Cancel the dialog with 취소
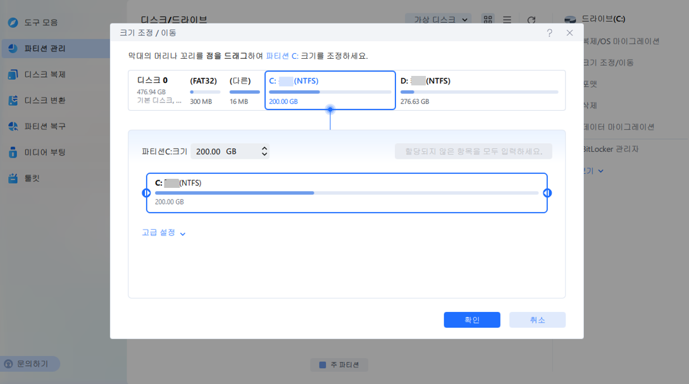The image size is (689, 384). 537,319
